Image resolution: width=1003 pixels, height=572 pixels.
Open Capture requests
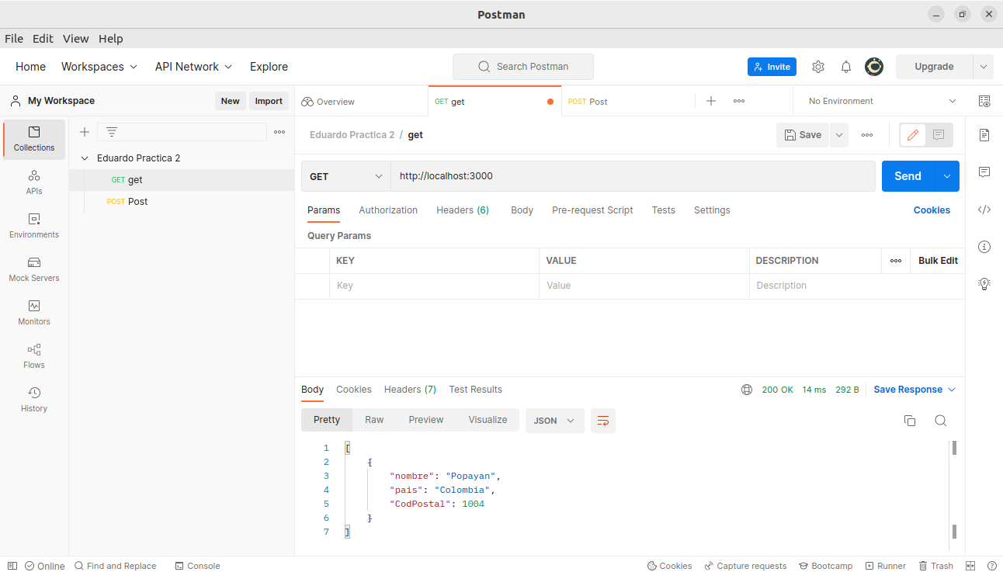pos(745,565)
